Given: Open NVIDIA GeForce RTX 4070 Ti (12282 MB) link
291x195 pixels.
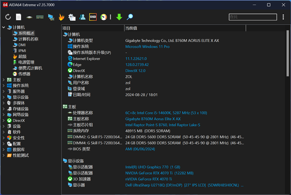Looking at the screenshot, I should point(160,173).
